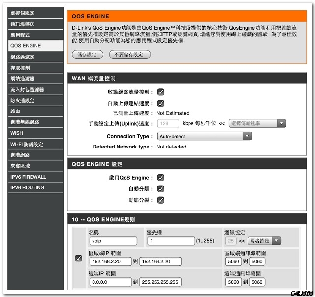The image size is (315, 297).
Task: Open the 兩者皆是 protocol dropdown
Action: click(x=264, y=241)
